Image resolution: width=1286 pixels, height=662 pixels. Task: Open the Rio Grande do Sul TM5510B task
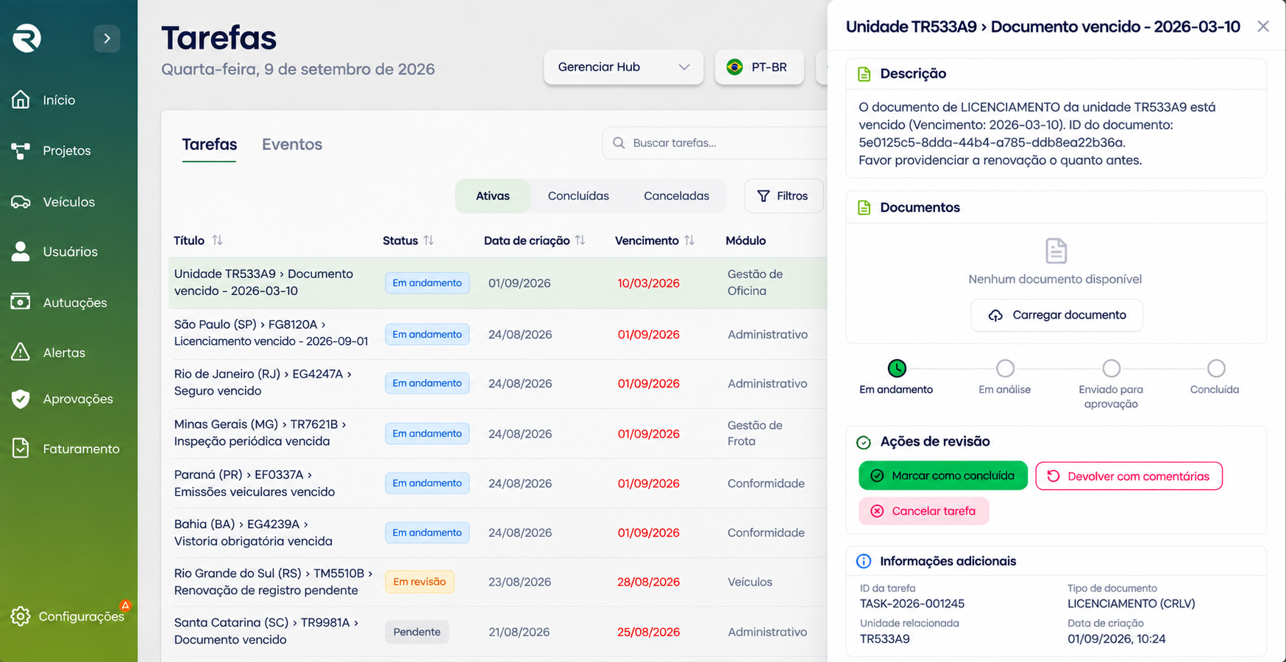coord(497,582)
